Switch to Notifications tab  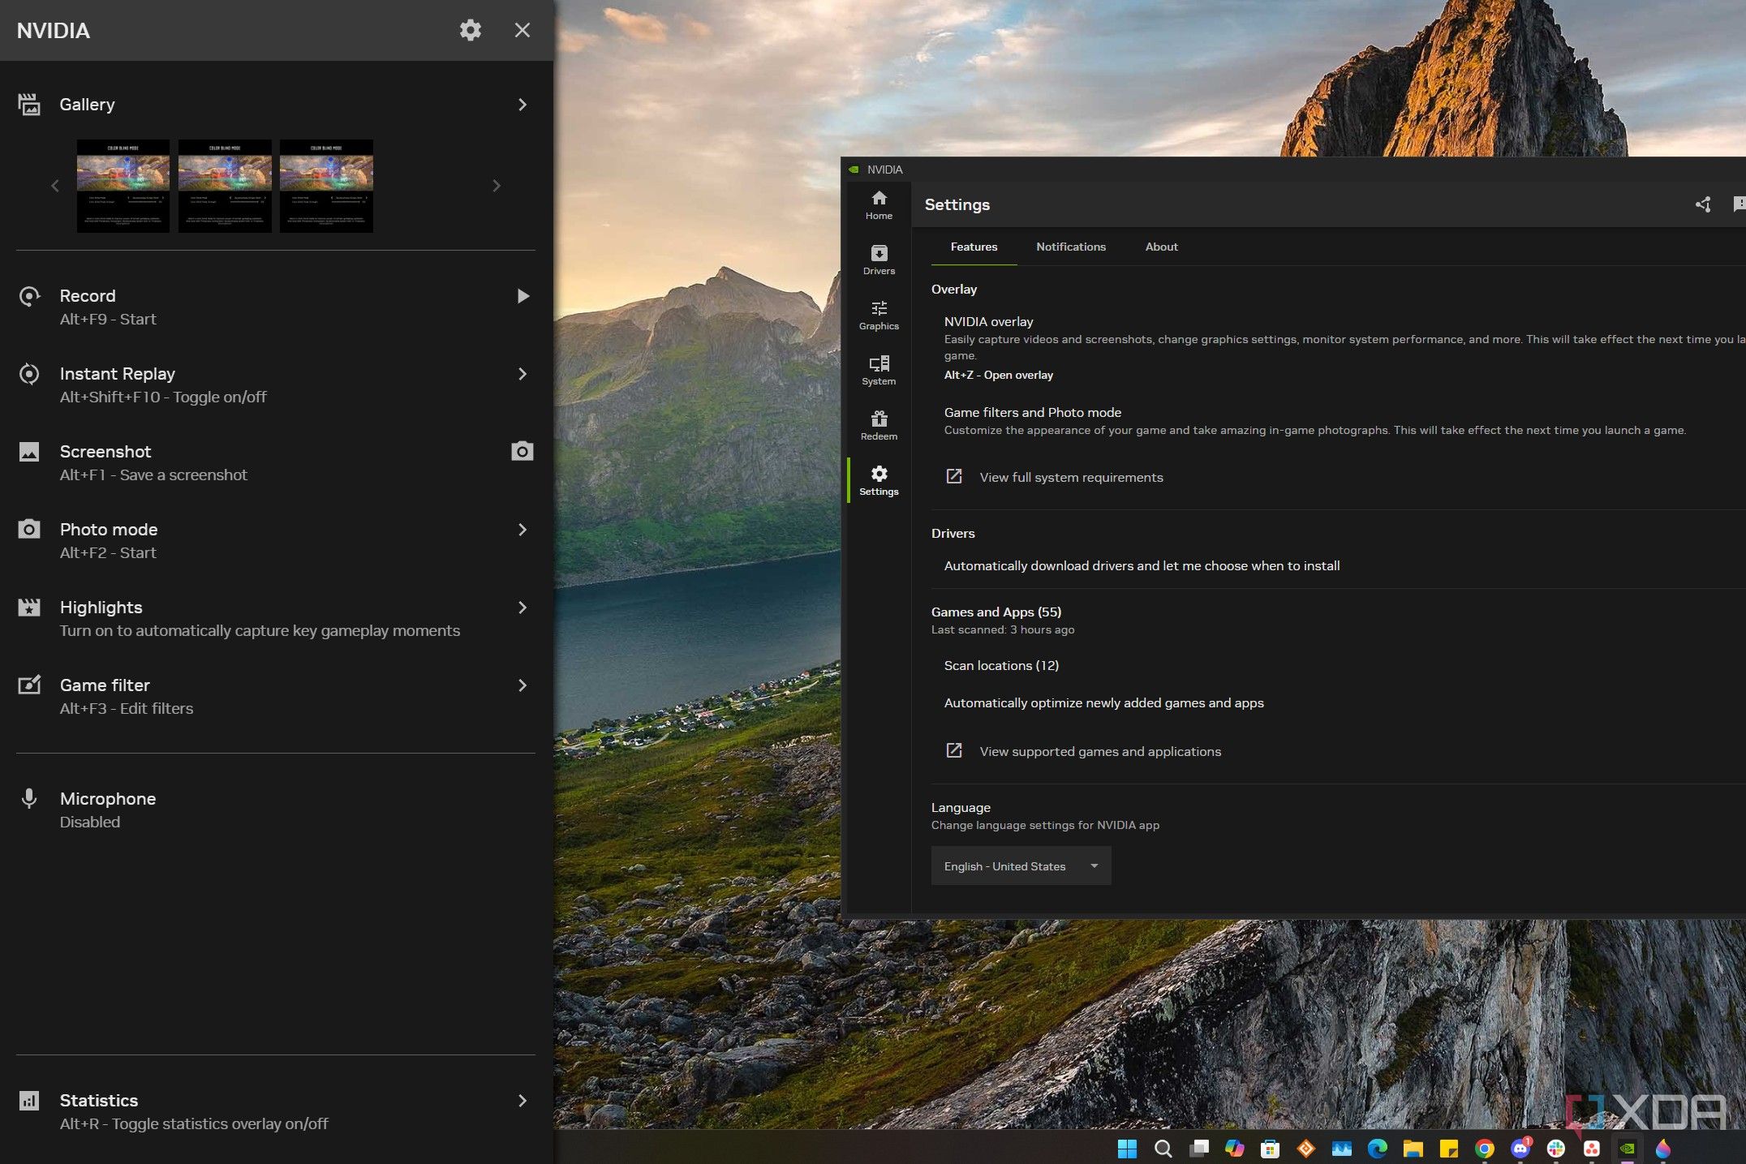[1070, 247]
